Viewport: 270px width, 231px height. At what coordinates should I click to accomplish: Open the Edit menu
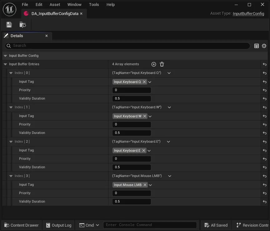click(x=39, y=5)
